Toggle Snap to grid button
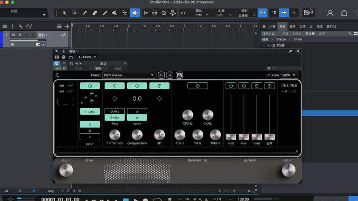The height and width of the screenshot is (201, 358). [x=263, y=13]
